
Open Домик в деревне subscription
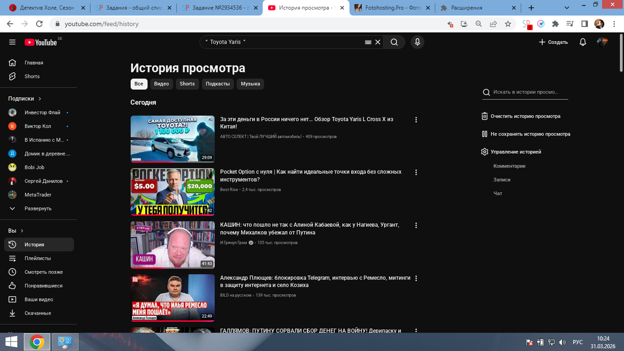tap(39, 154)
